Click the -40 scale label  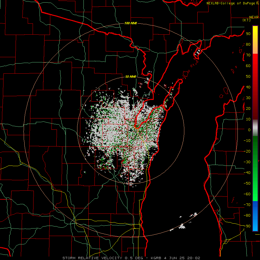(247, 173)
